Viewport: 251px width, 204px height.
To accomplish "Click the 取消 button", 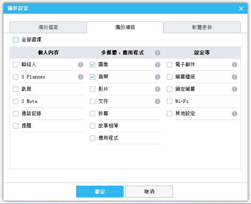I will point(149,191).
